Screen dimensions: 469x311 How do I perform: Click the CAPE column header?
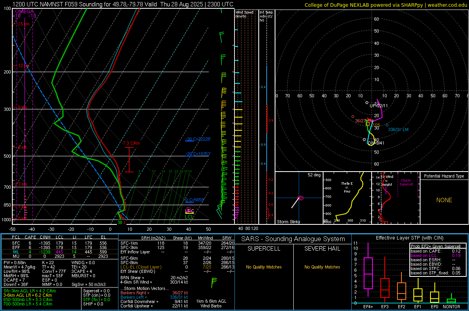click(30, 237)
